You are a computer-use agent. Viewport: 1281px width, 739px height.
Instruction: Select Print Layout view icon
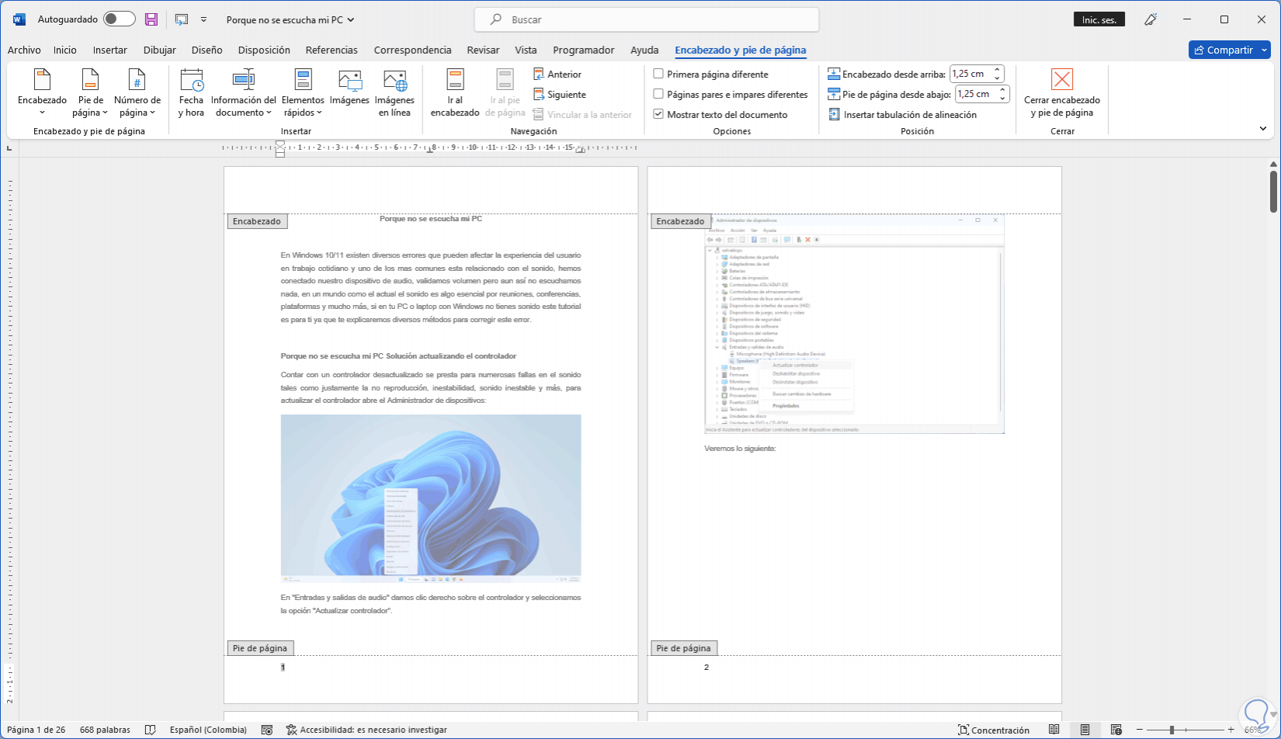[x=1085, y=730]
